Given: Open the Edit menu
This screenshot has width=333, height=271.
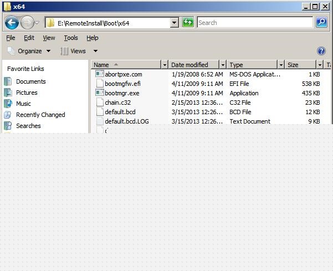Looking at the screenshot, I should point(29,38).
